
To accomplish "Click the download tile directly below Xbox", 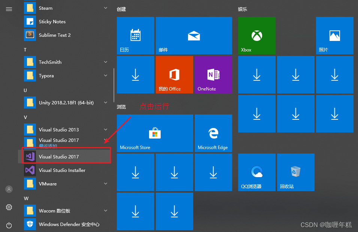I will coord(257,75).
